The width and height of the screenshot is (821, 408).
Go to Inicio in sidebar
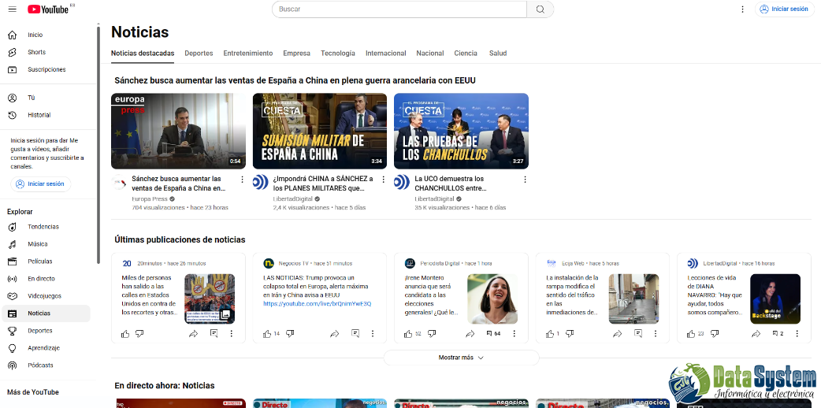click(45, 35)
